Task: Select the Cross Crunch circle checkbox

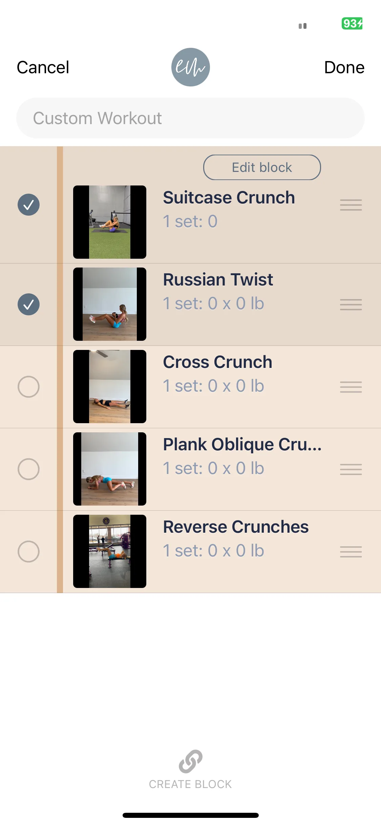Action: (28, 387)
